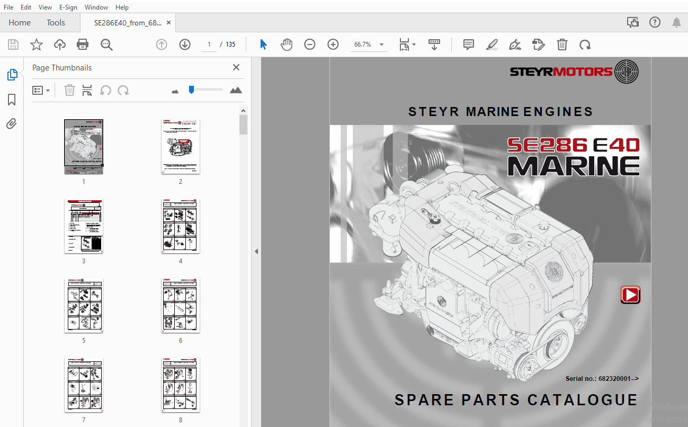Close the Page Thumbnails panel
Screen dimensions: 688x427
pos(236,67)
